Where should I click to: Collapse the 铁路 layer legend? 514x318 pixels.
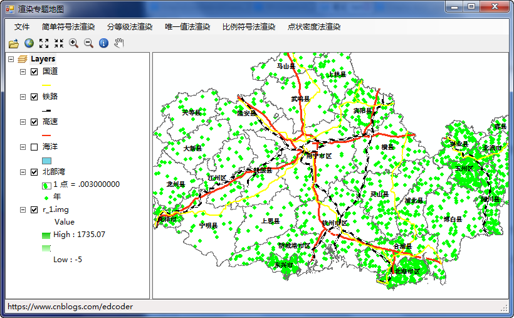[23, 97]
